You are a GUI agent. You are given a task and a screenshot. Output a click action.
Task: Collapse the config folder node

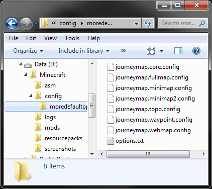pyautogui.click(x=31, y=96)
